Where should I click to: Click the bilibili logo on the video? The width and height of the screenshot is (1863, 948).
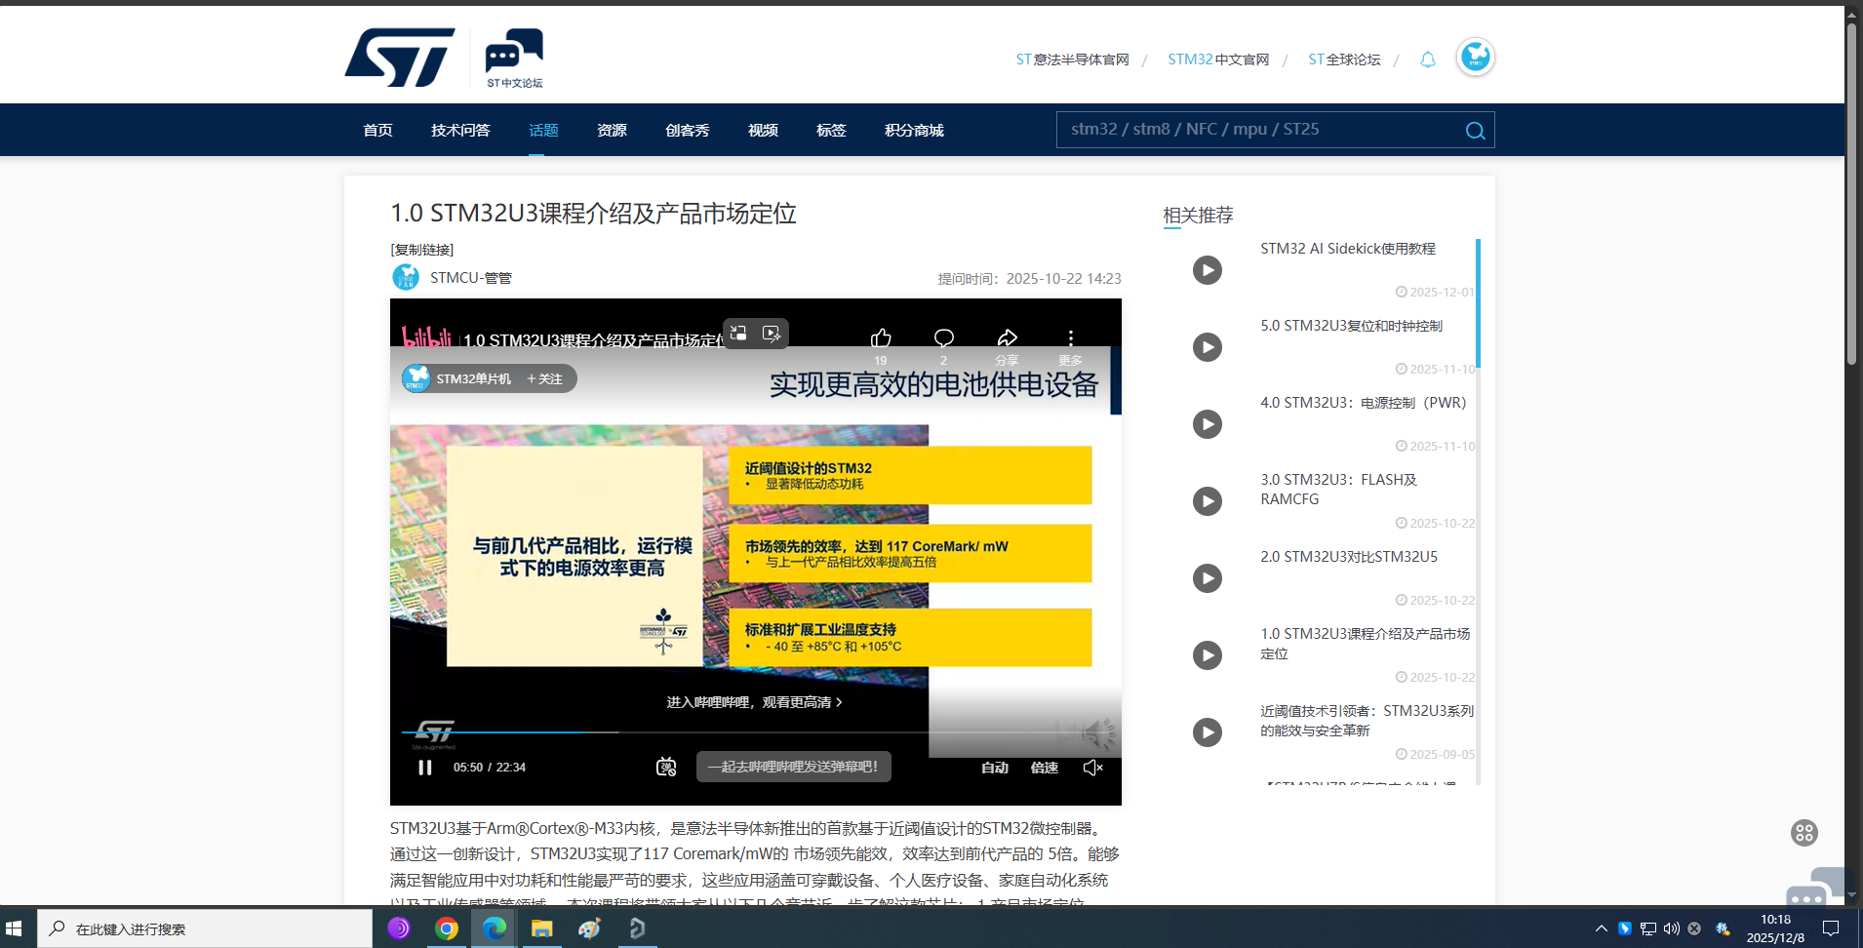pyautogui.click(x=426, y=337)
